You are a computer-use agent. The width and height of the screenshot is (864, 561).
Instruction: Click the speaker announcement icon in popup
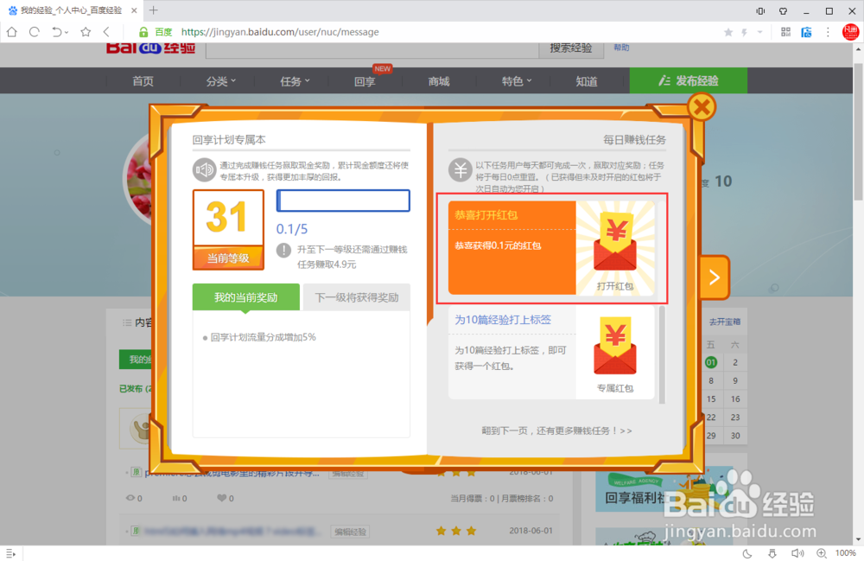click(x=204, y=169)
